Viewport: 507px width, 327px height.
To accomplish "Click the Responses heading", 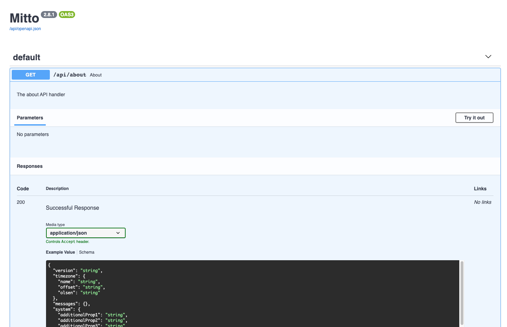I will point(30,166).
